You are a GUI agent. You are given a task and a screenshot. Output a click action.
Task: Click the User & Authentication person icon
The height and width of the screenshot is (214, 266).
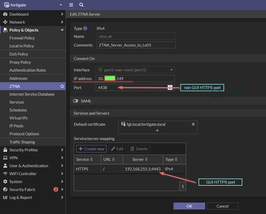point(5,166)
